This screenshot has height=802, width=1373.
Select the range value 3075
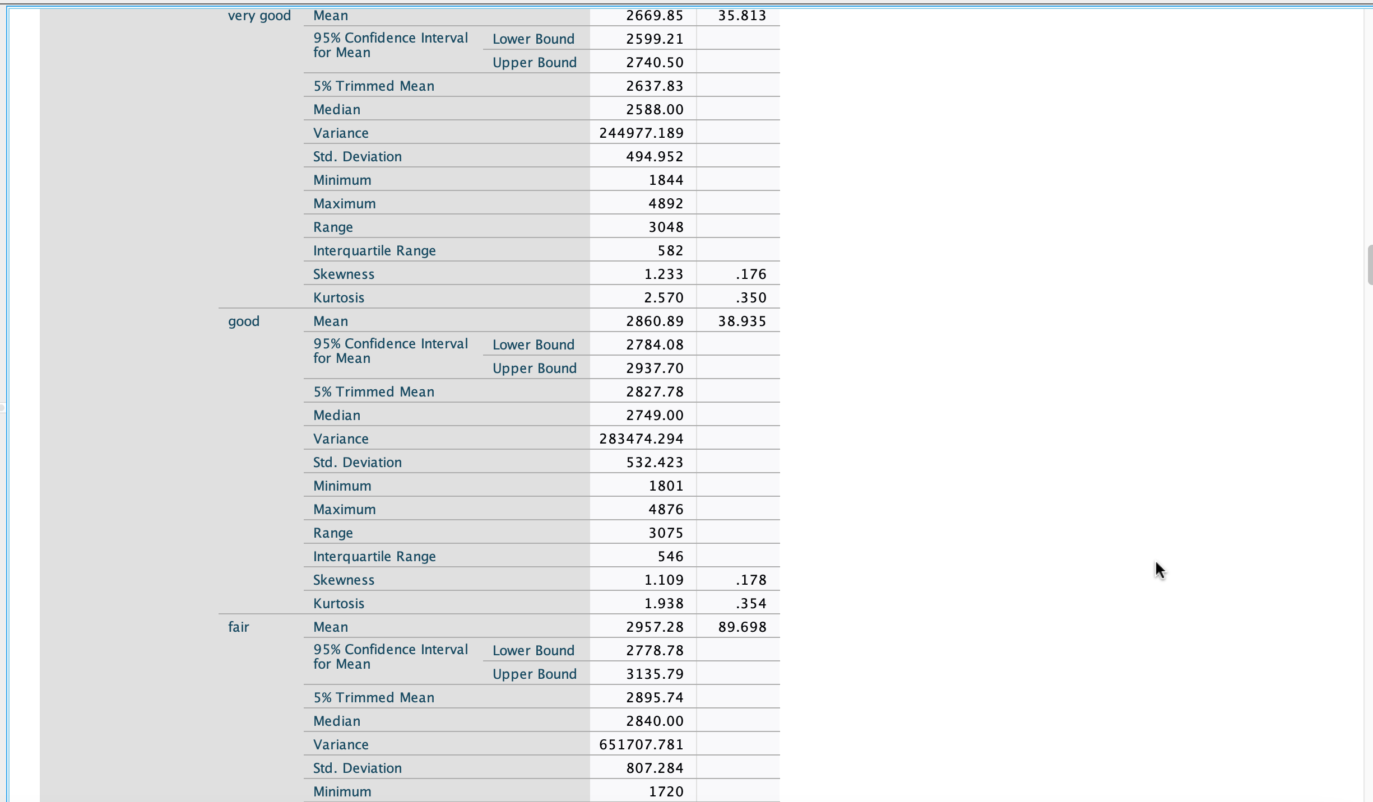(x=665, y=533)
